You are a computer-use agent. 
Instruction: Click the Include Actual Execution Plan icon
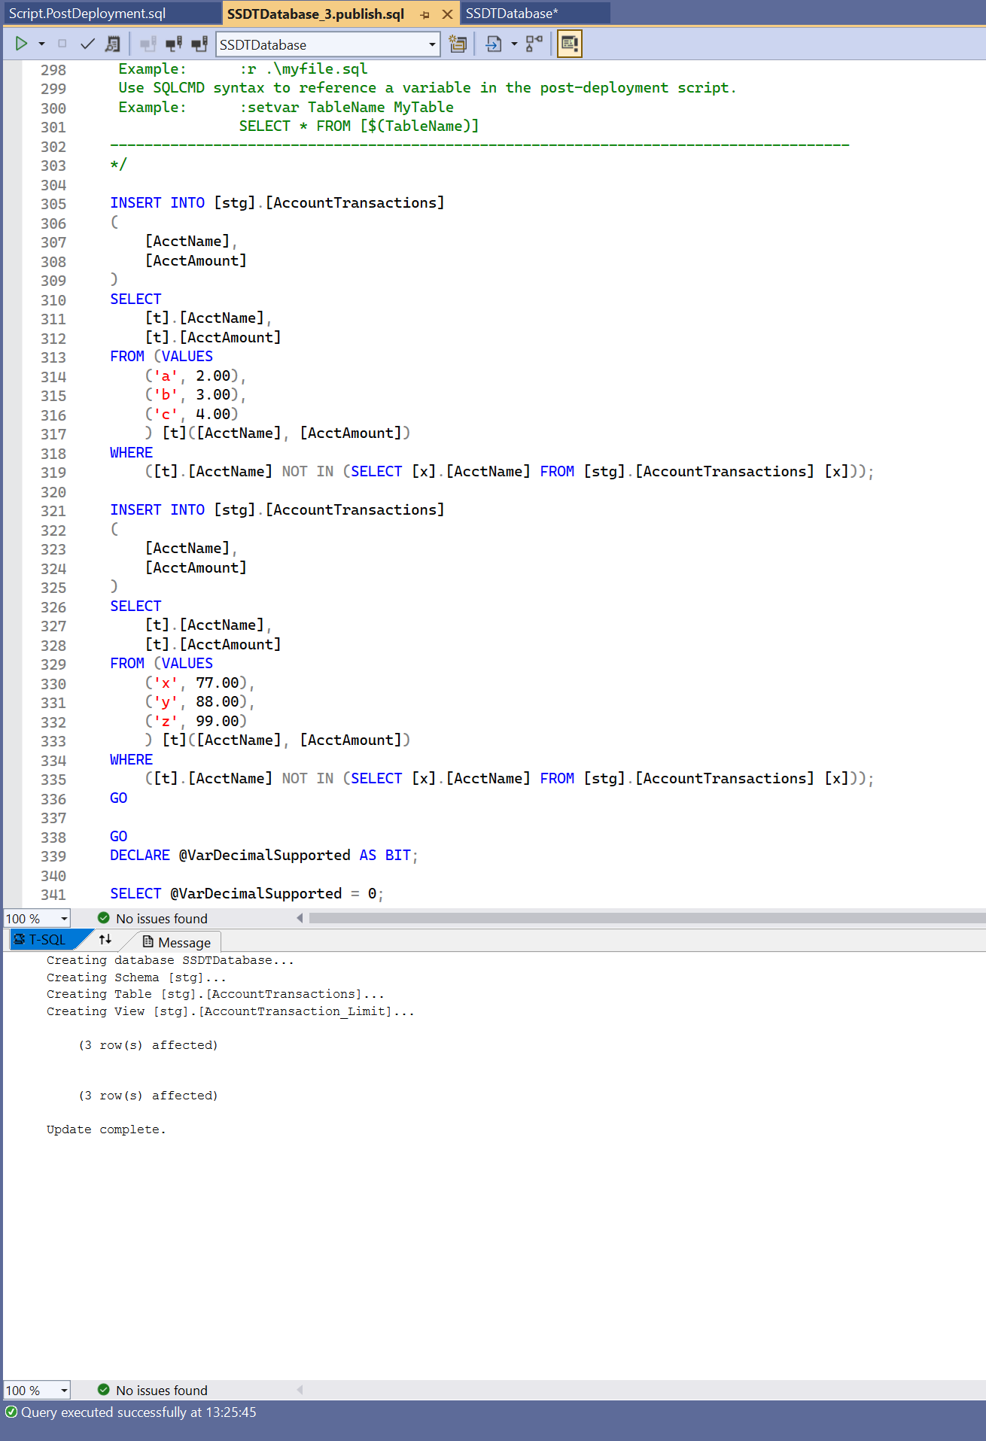(x=534, y=44)
